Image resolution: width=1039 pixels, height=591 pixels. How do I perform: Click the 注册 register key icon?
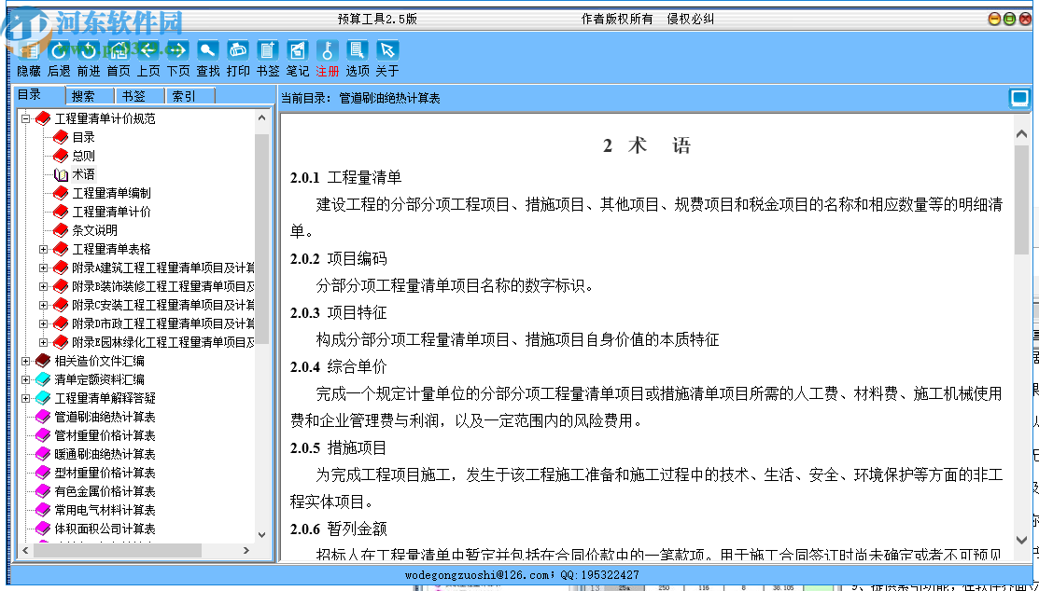(328, 49)
